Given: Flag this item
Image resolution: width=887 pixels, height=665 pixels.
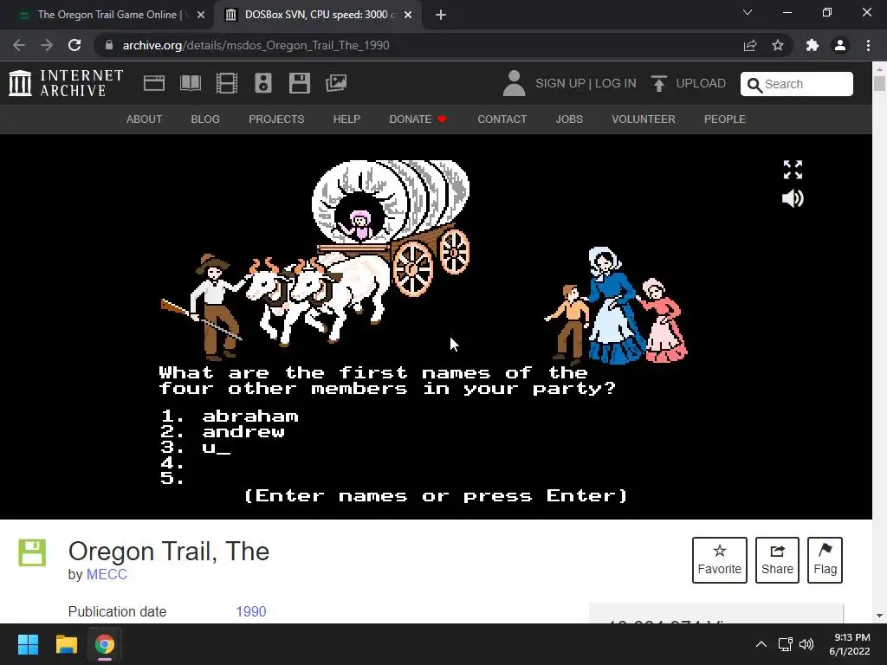Looking at the screenshot, I should pos(825,560).
